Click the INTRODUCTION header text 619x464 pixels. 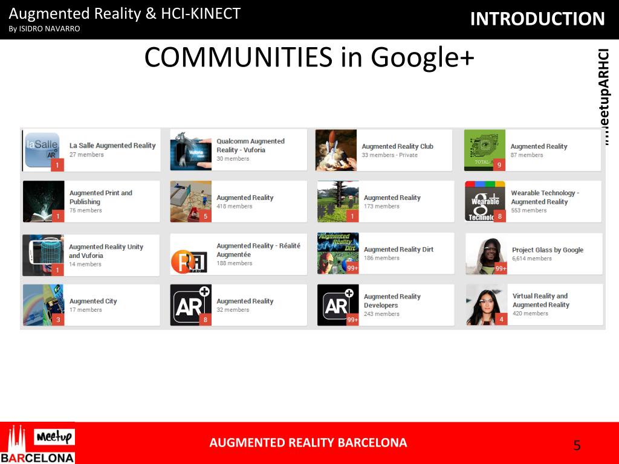pyautogui.click(x=537, y=19)
